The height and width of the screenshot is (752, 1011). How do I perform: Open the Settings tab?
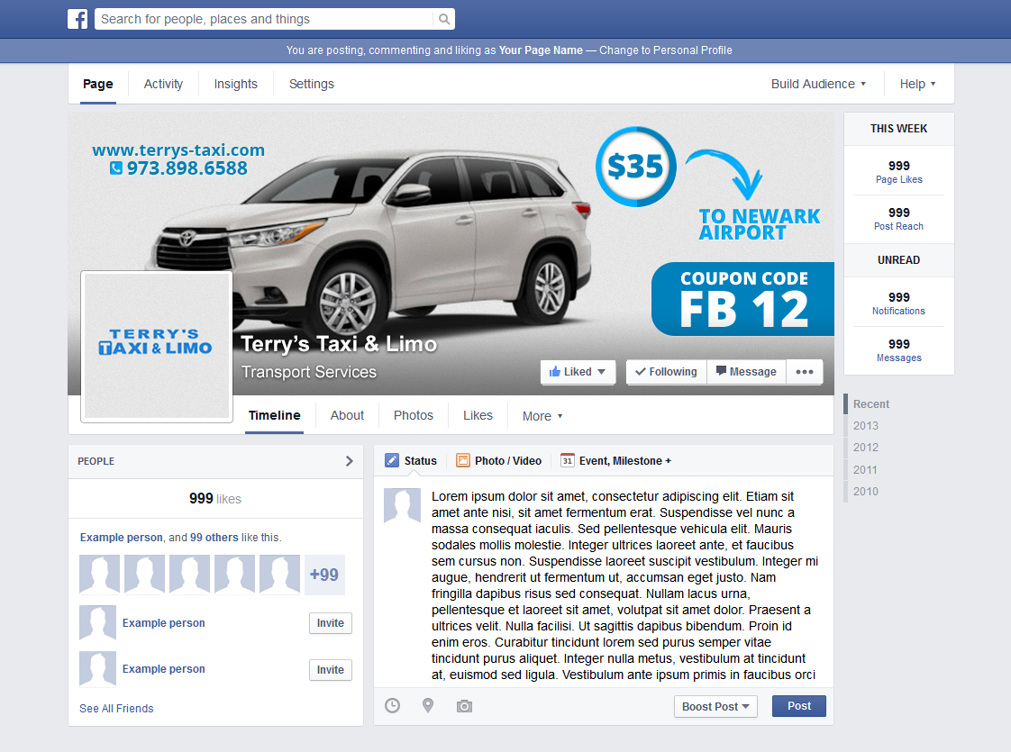[x=312, y=84]
